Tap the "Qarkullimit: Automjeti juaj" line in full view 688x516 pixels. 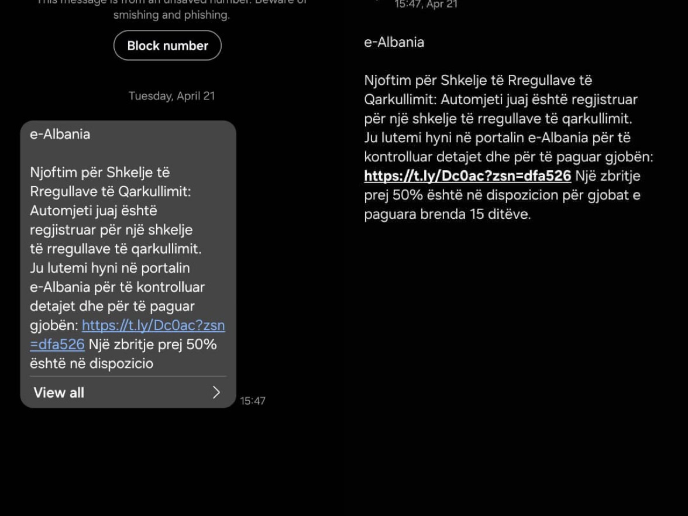tap(501, 99)
